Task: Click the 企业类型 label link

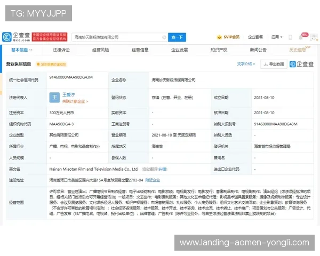Action: (17, 135)
